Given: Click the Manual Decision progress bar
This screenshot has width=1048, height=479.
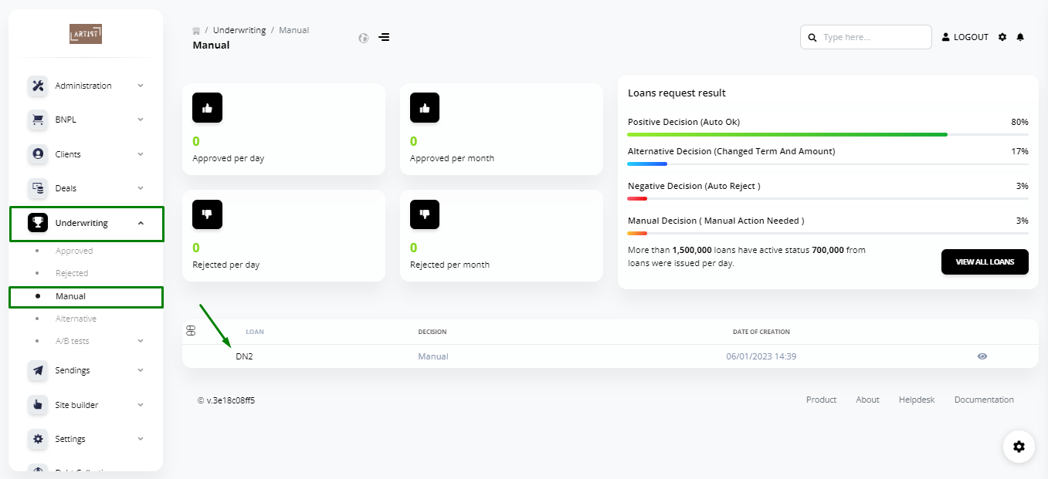Looking at the screenshot, I should click(x=828, y=233).
